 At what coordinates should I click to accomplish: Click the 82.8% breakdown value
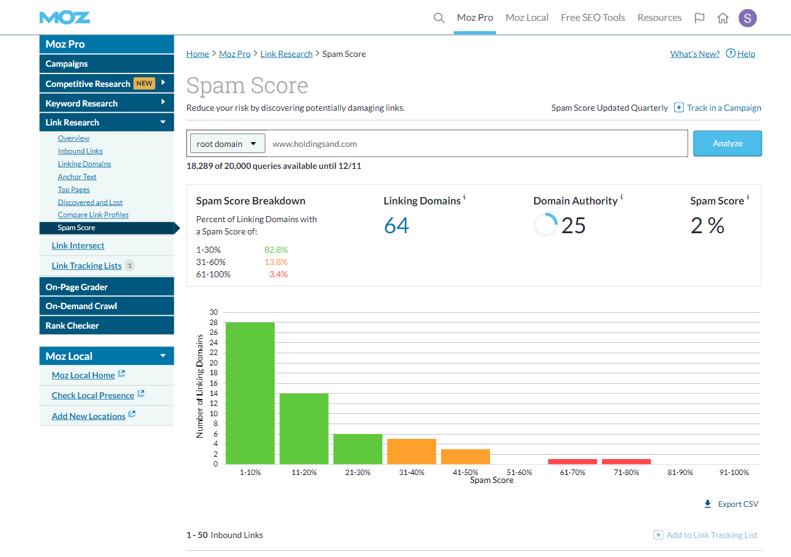click(276, 250)
